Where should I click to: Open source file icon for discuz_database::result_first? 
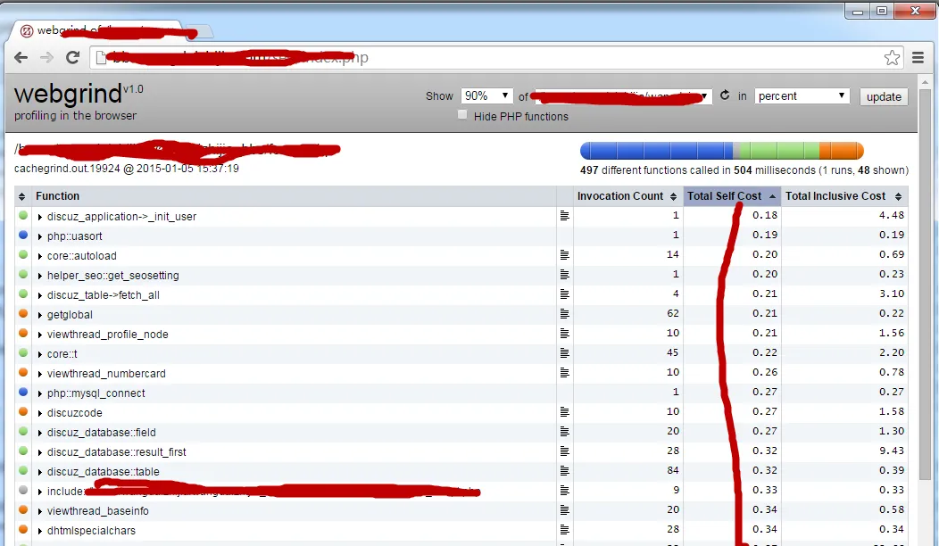click(x=564, y=451)
